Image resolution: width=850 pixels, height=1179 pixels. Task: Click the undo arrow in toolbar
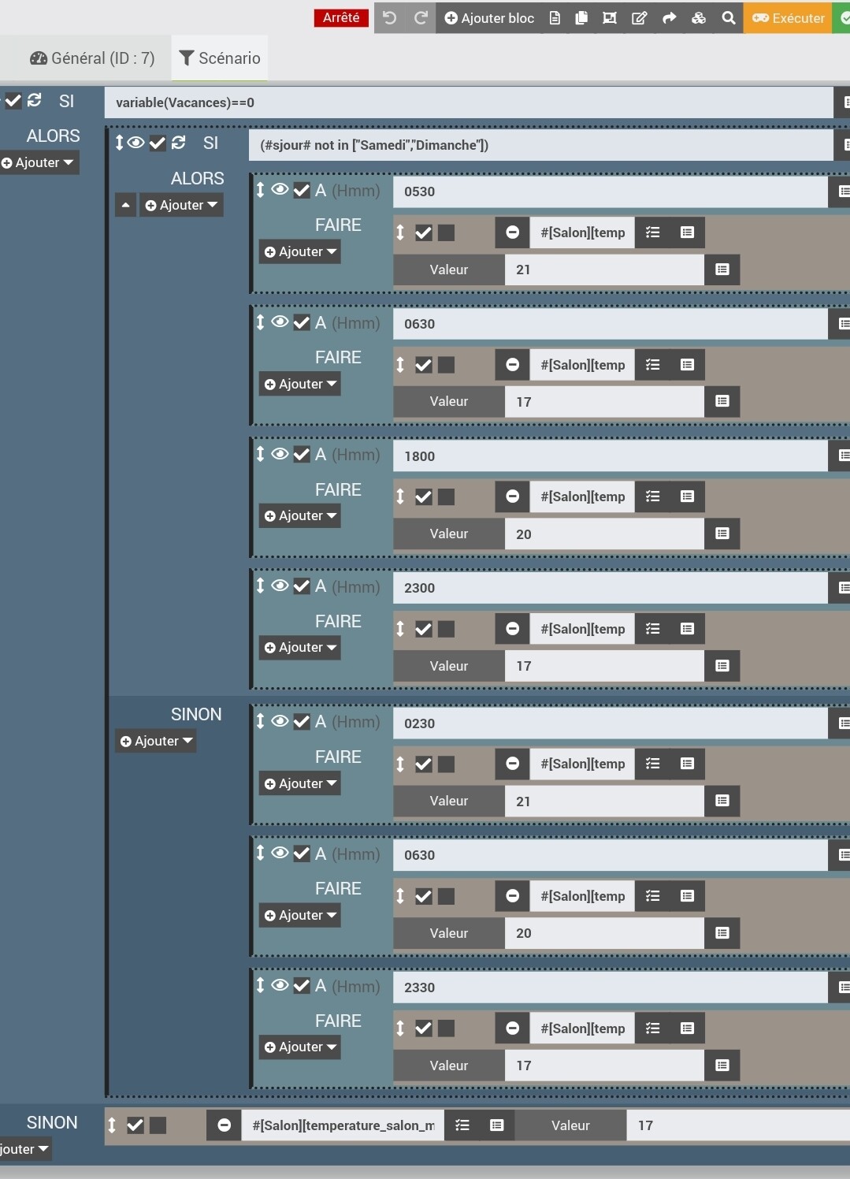(x=389, y=17)
